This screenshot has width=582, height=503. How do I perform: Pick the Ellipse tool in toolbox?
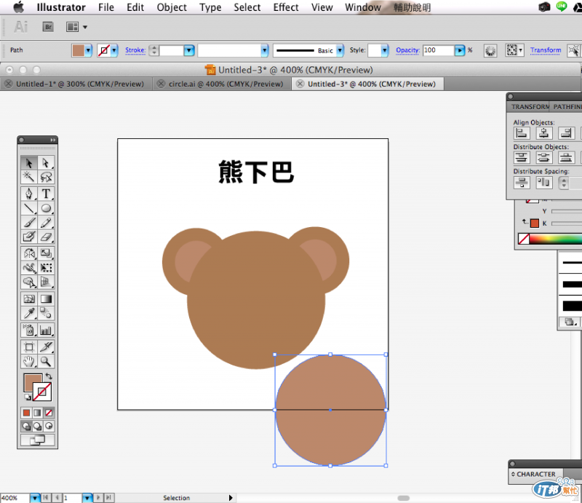pyautogui.click(x=46, y=208)
